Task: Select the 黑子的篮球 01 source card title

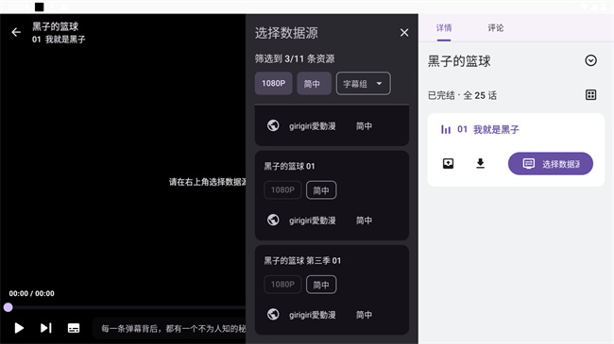Action: pos(289,166)
